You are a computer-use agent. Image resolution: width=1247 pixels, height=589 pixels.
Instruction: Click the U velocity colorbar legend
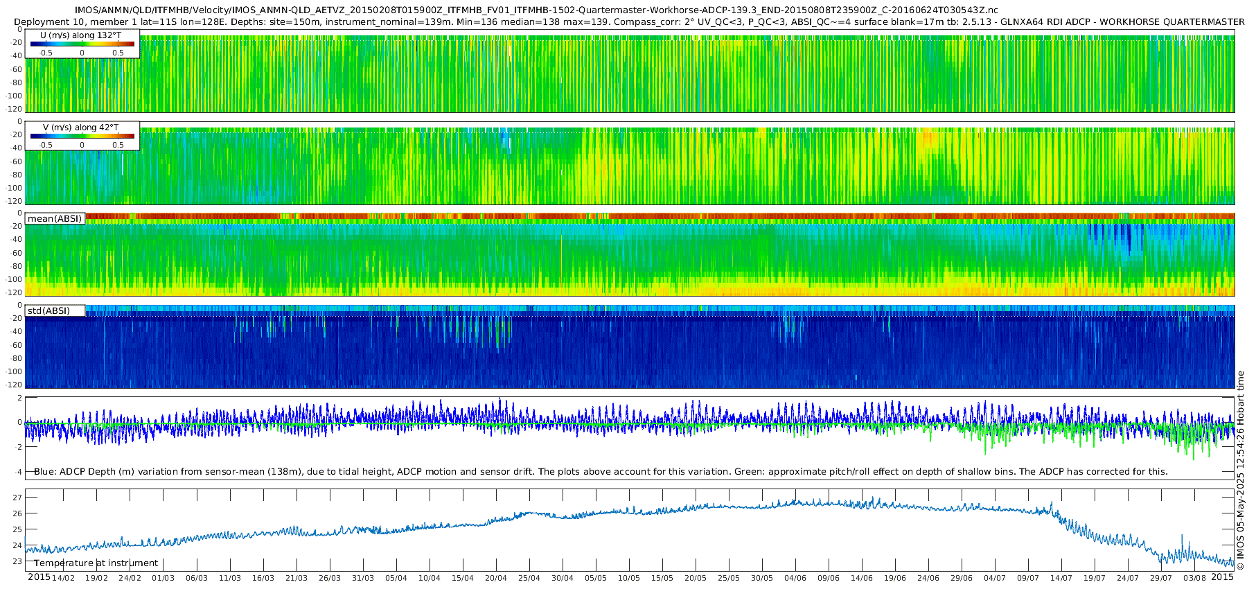coord(82,44)
